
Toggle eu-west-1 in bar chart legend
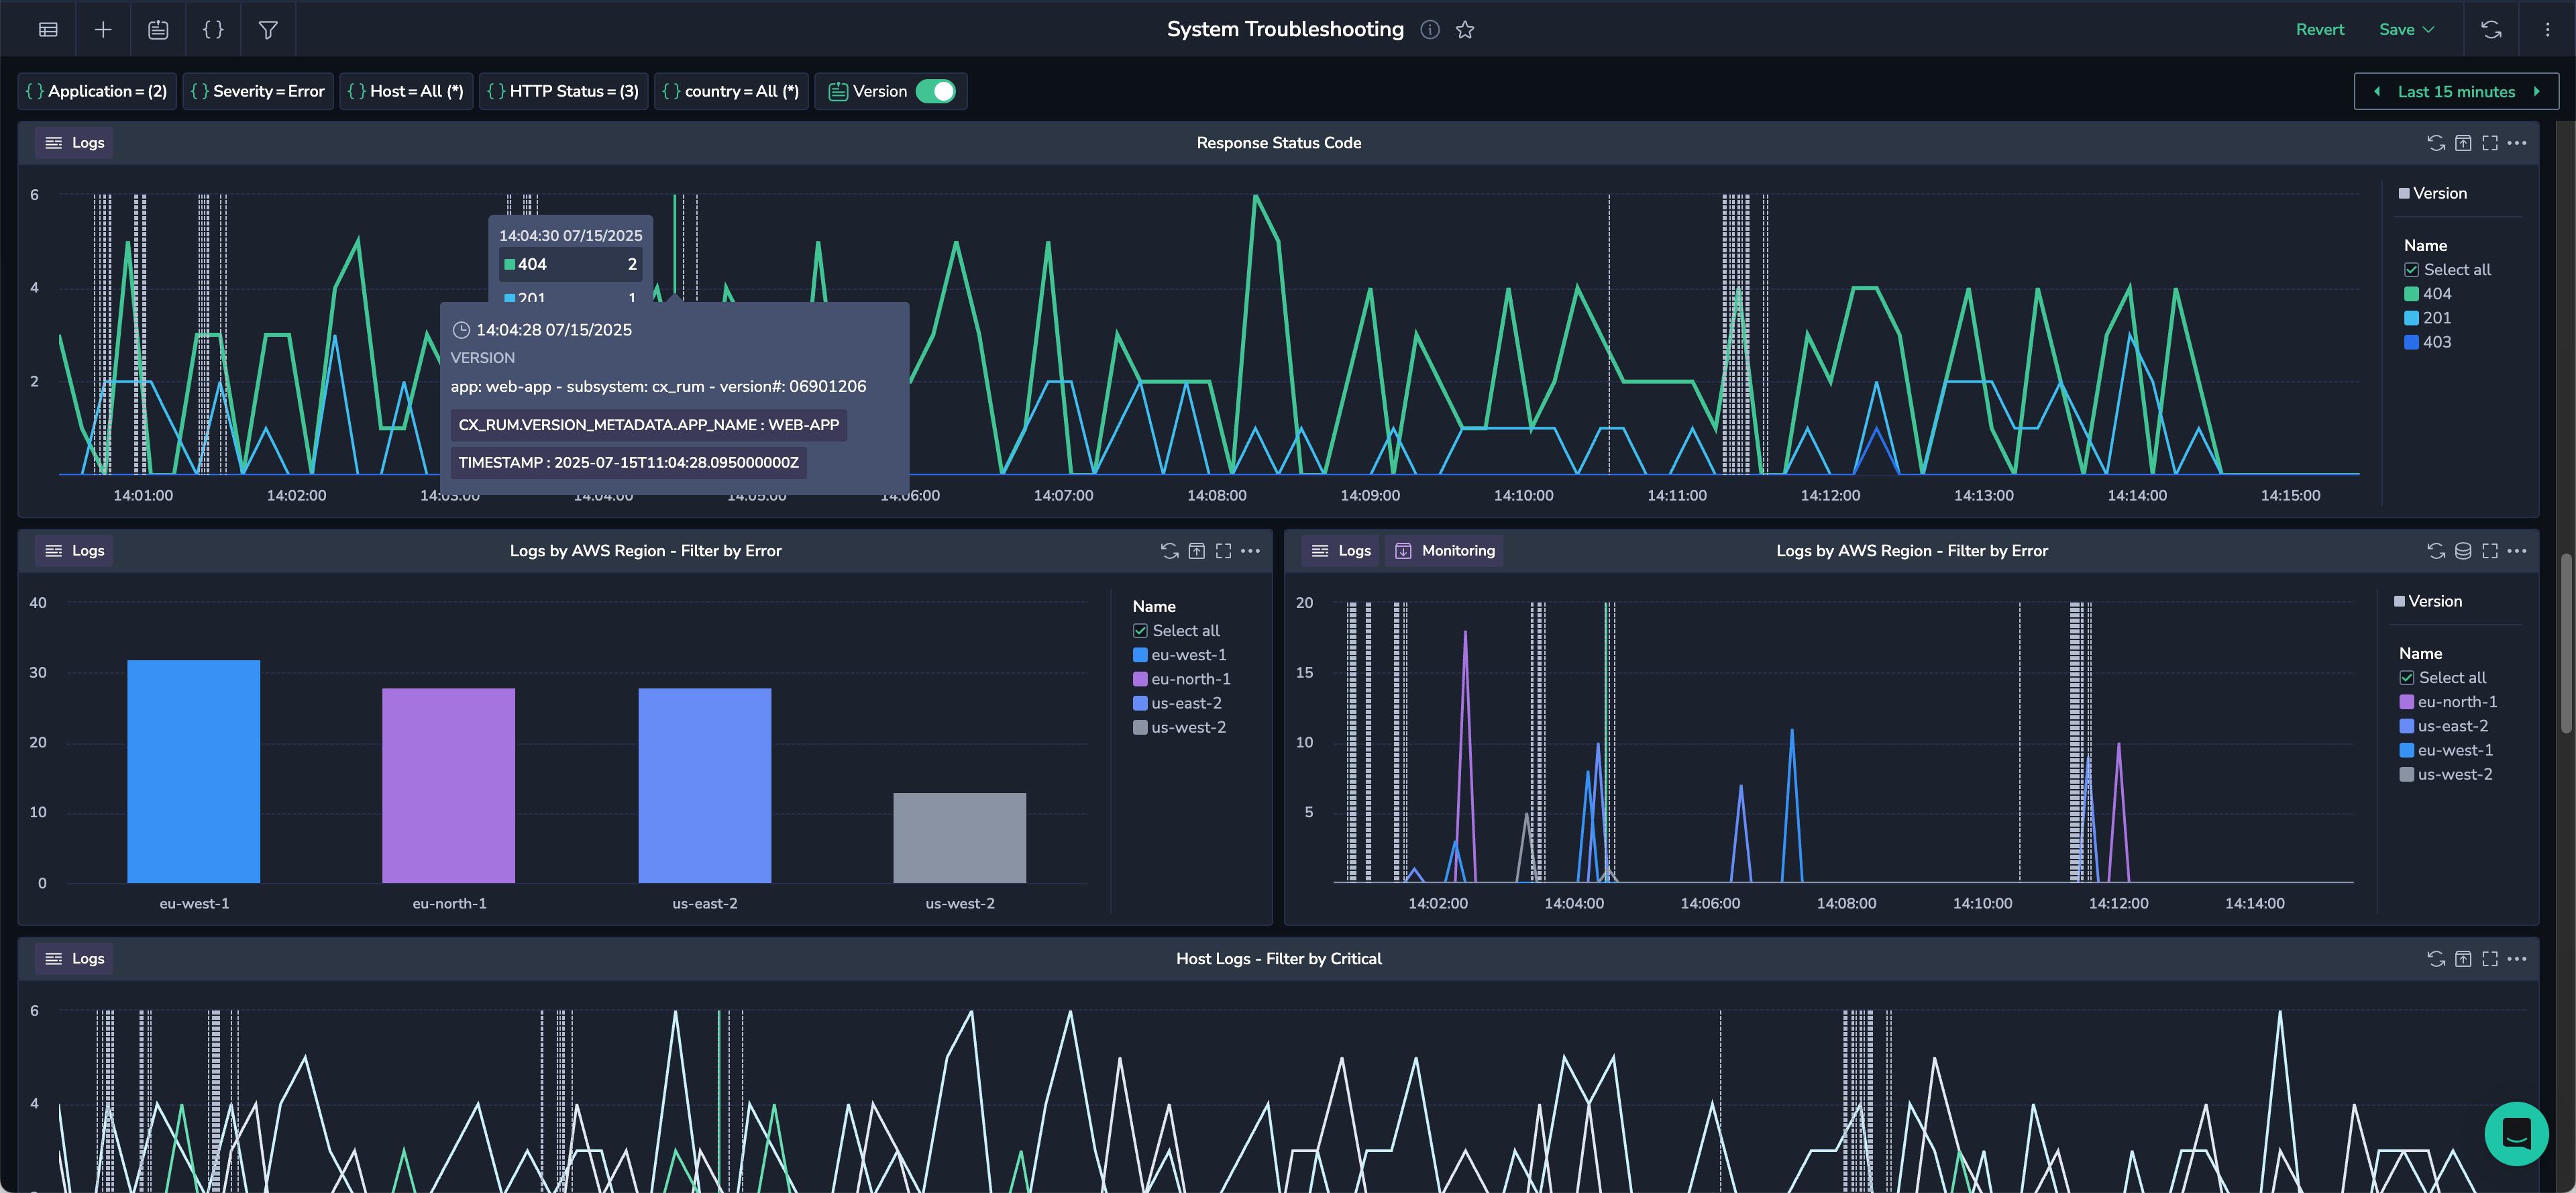[x=1180, y=655]
